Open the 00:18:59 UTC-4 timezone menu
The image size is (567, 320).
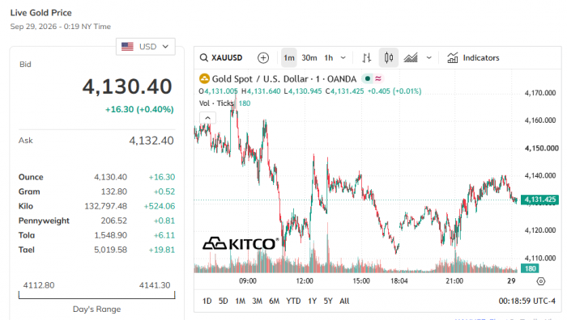click(526, 301)
